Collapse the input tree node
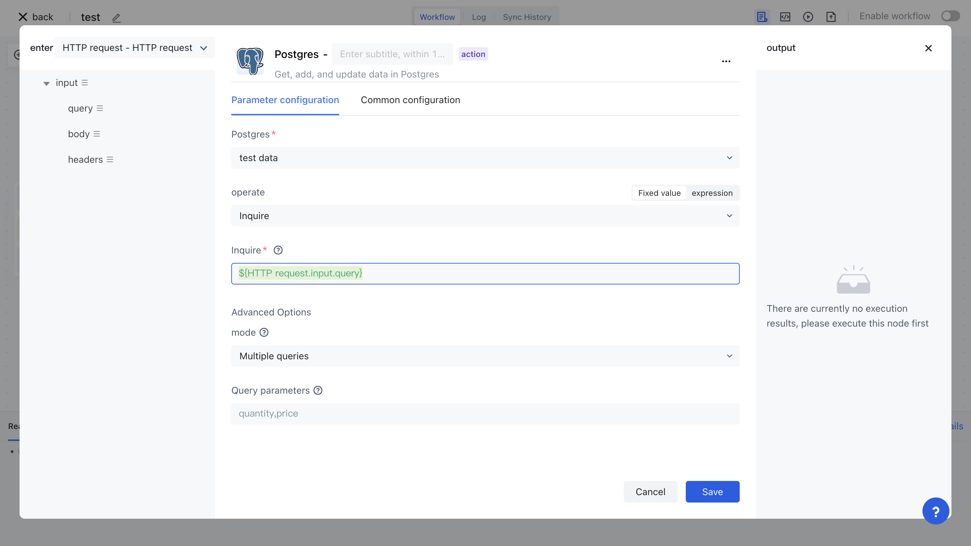Screen dimensions: 971x546 point(47,83)
